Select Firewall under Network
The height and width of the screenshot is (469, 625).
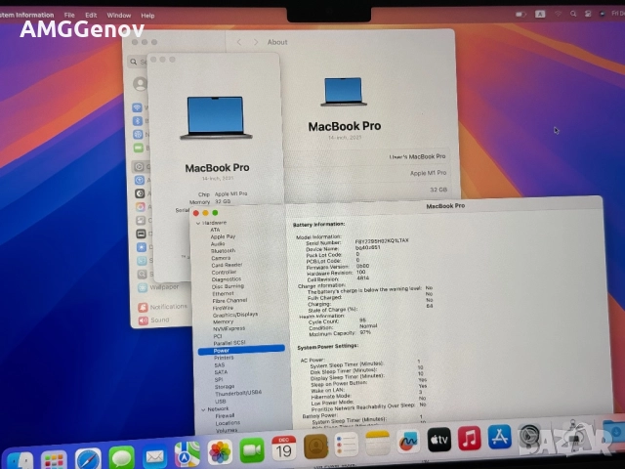225,415
